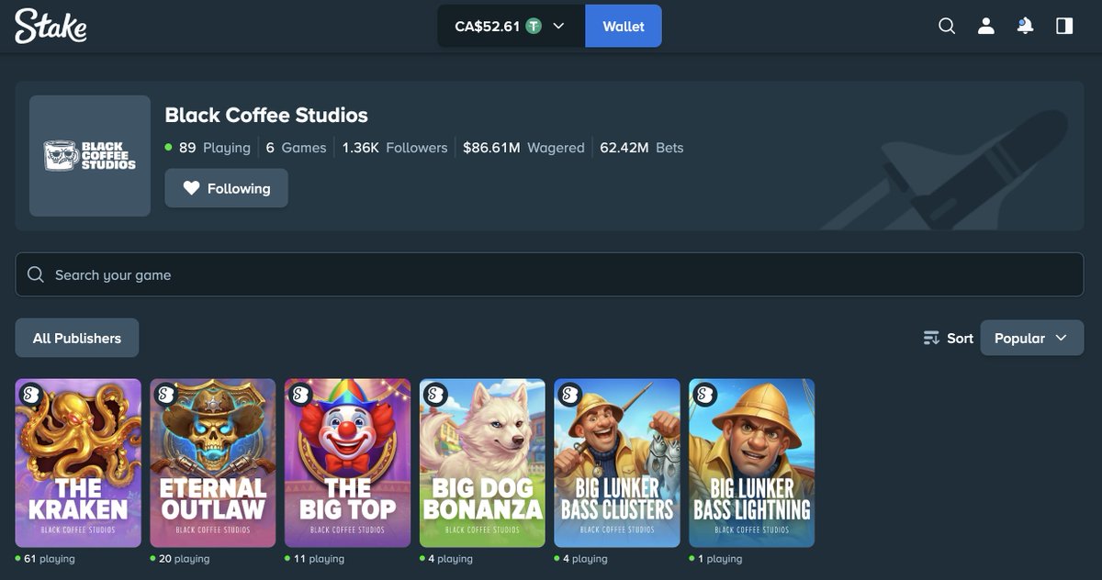The image size is (1102, 580).
Task: Click Stake badge on The Big Top card
Action: tap(300, 395)
